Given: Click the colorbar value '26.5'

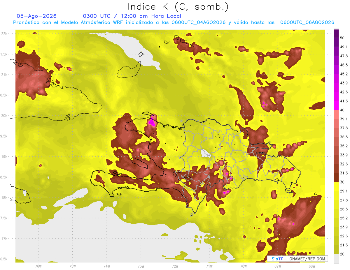Looking at the screenshot, I should [344, 209].
